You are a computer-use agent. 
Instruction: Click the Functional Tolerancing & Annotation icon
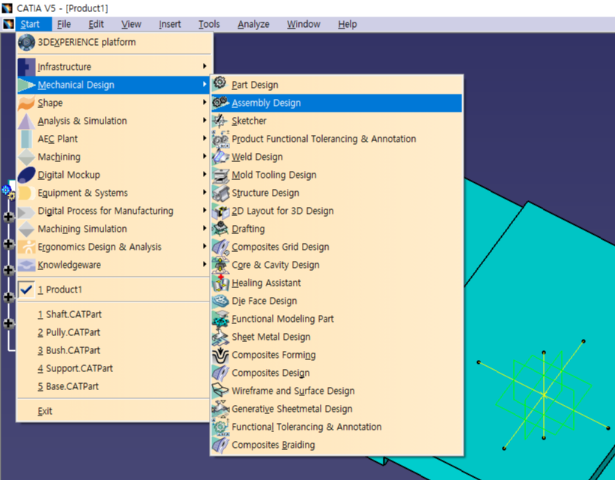click(220, 427)
